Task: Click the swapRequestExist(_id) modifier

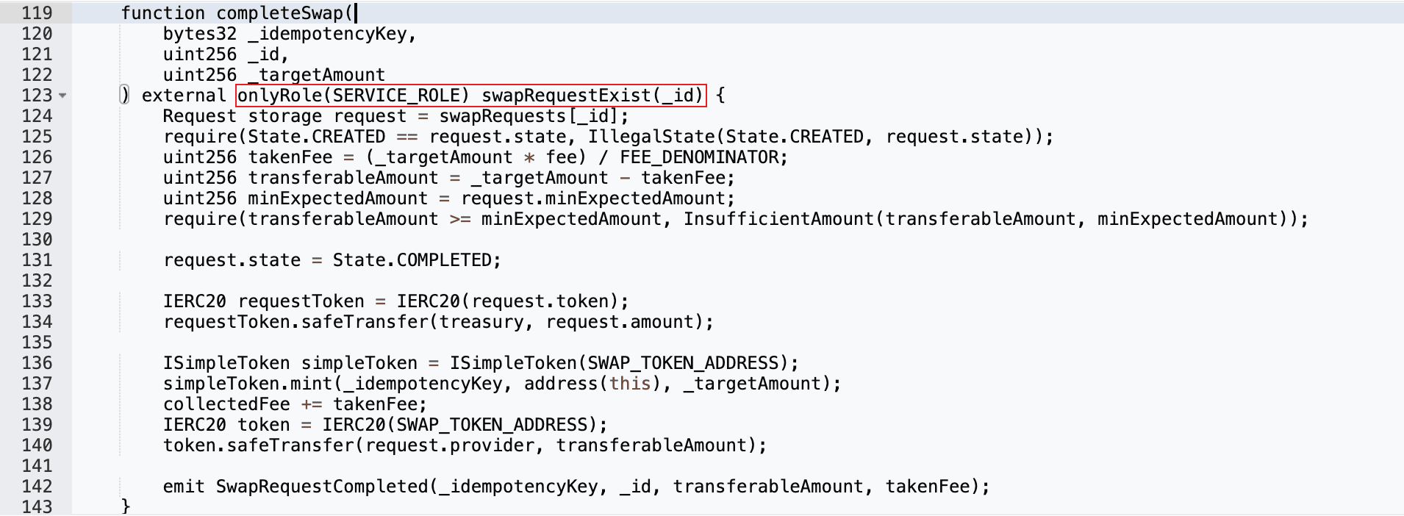Action: tap(592, 96)
